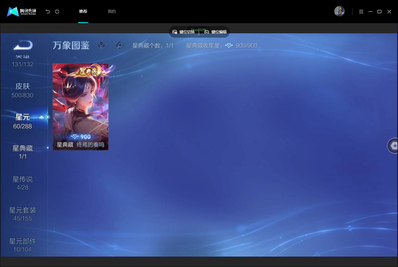This screenshot has height=267, width=398.
Task: Click the circular icon left of 星典藏个数
Action: (119, 45)
